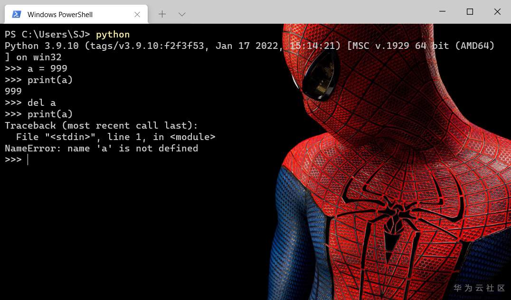The width and height of the screenshot is (511, 300).
Task: Click the '] on win32' line
Action: click(x=33, y=57)
